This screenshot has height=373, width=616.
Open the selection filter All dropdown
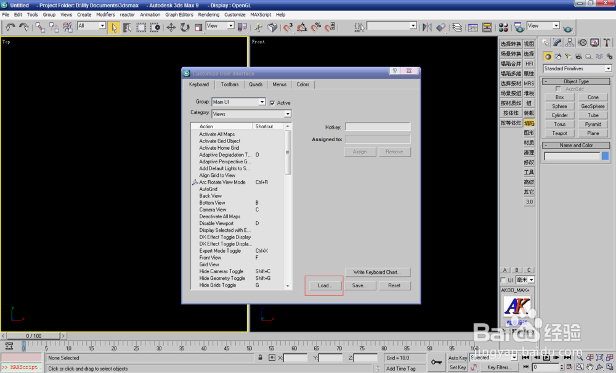pos(92,26)
